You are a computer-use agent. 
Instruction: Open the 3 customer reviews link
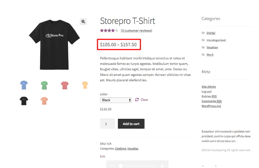[x=136, y=31]
